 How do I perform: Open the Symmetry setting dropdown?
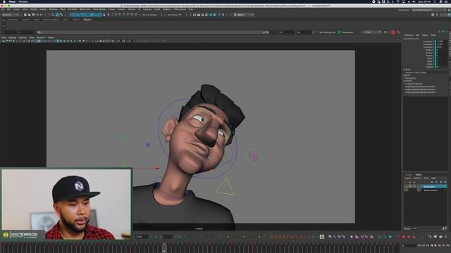point(175,15)
